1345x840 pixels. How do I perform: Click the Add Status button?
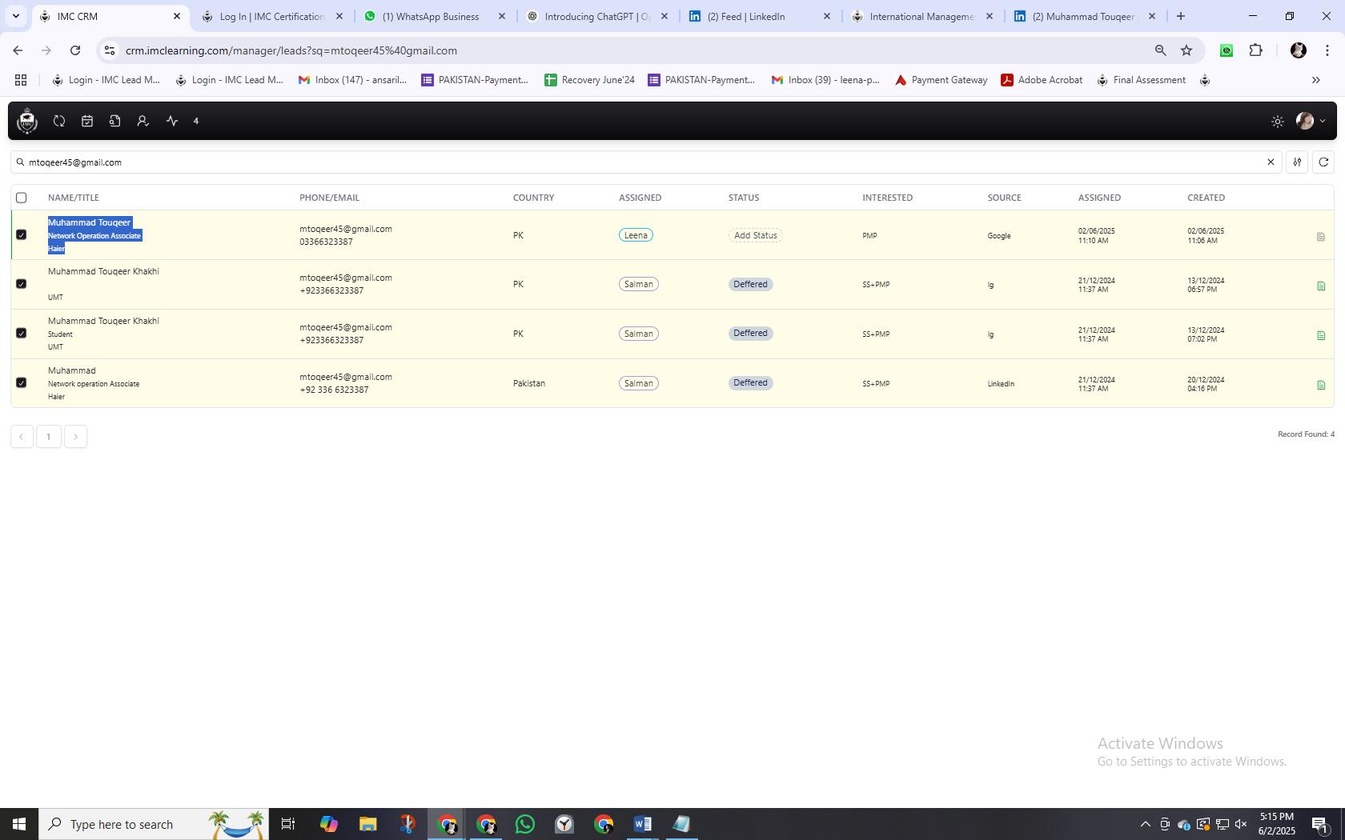756,235
